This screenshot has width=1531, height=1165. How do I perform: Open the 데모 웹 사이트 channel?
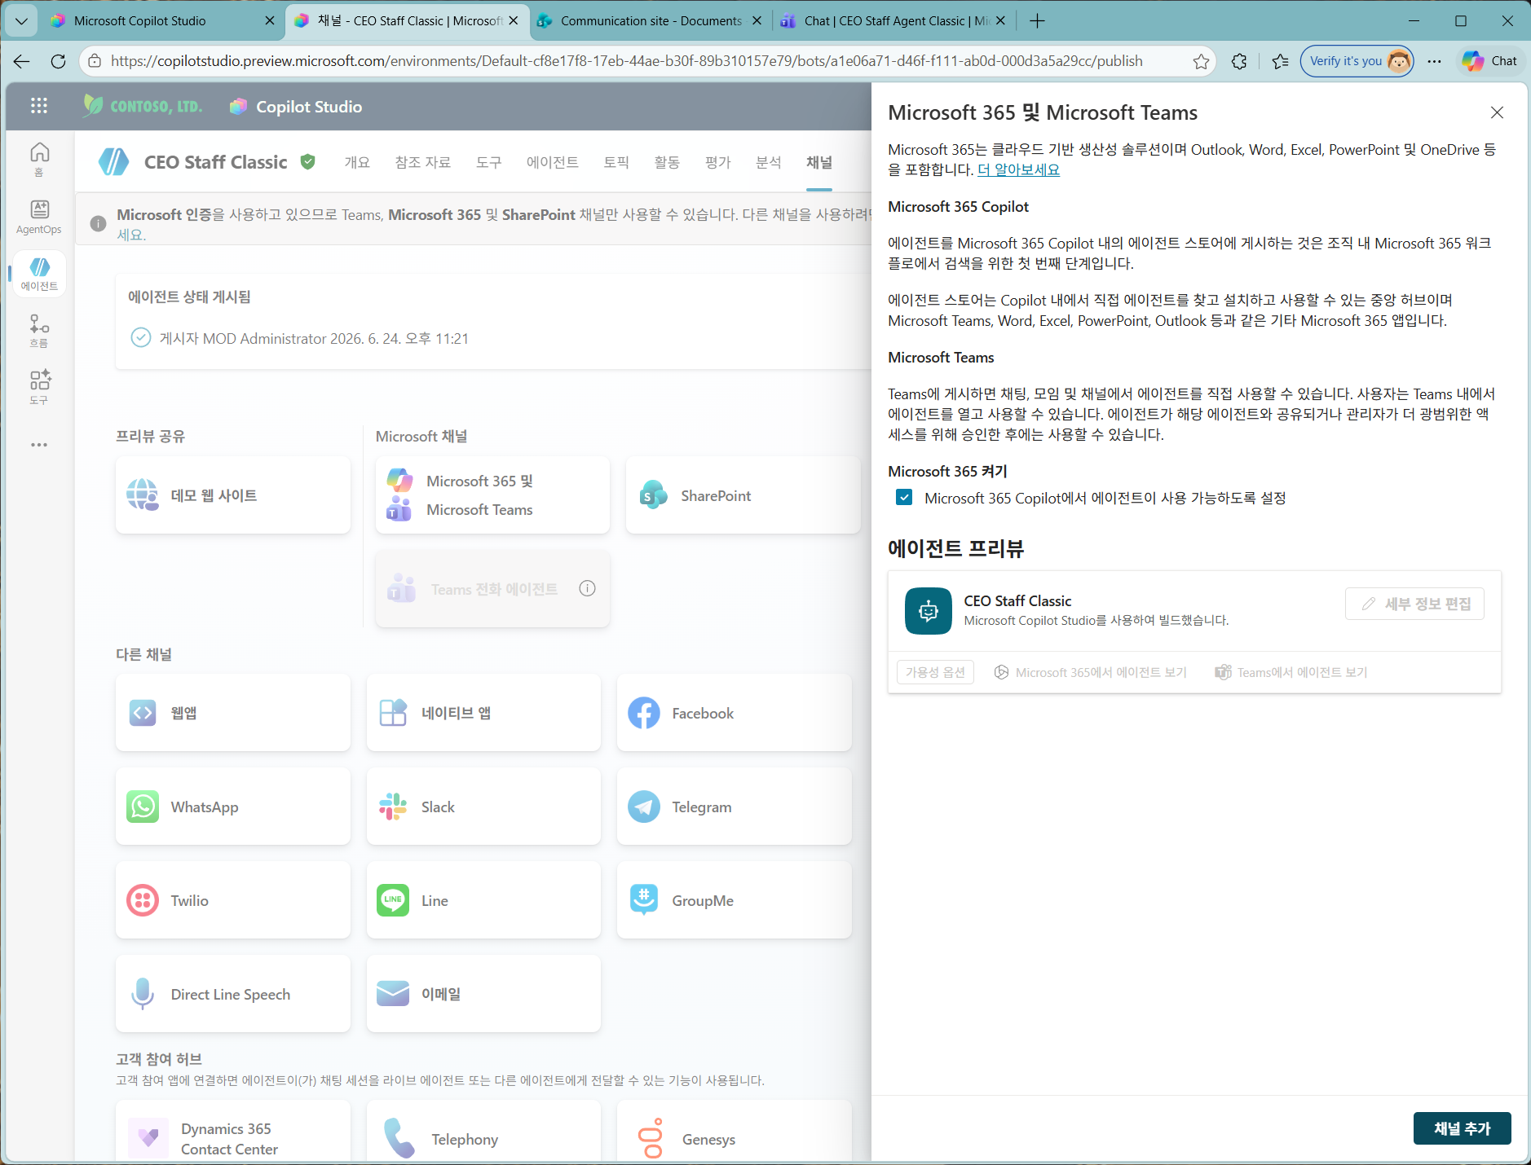click(233, 495)
